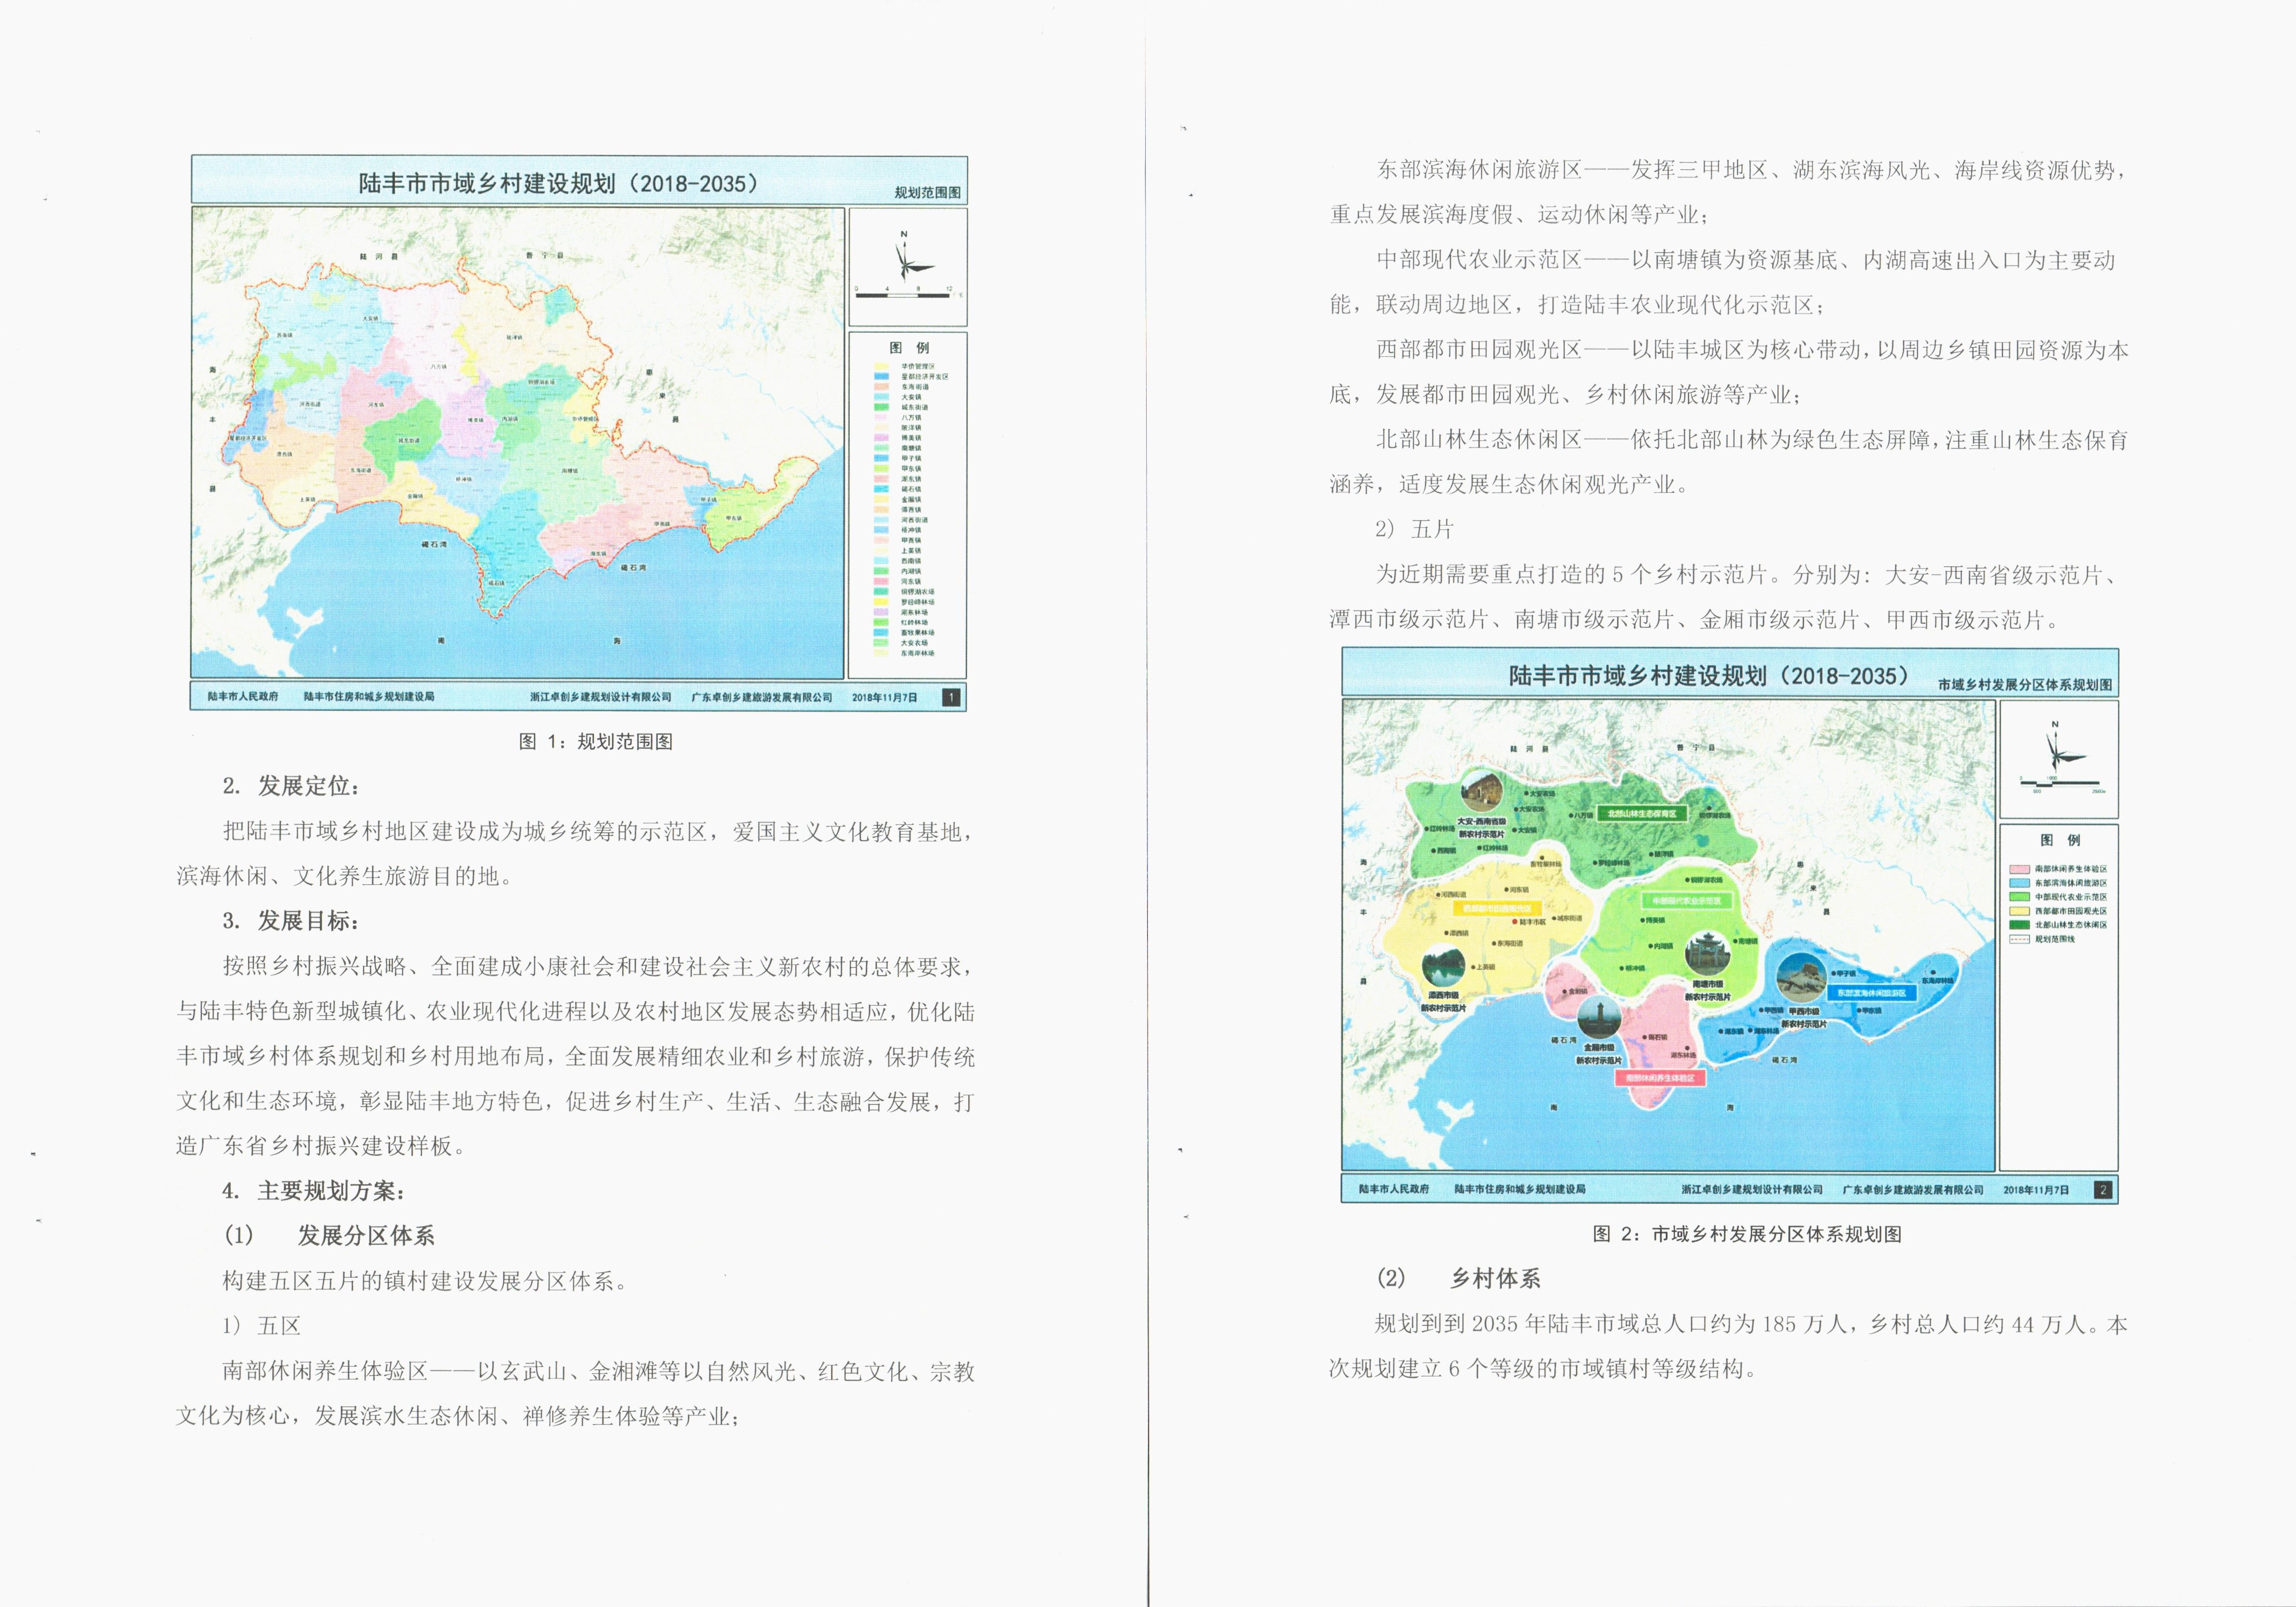Viewport: 2296px width, 1607px height.
Task: Click 广东卓创乡建旅游发展有限公司 in the Figure 2 footer
Action: click(x=1913, y=1190)
